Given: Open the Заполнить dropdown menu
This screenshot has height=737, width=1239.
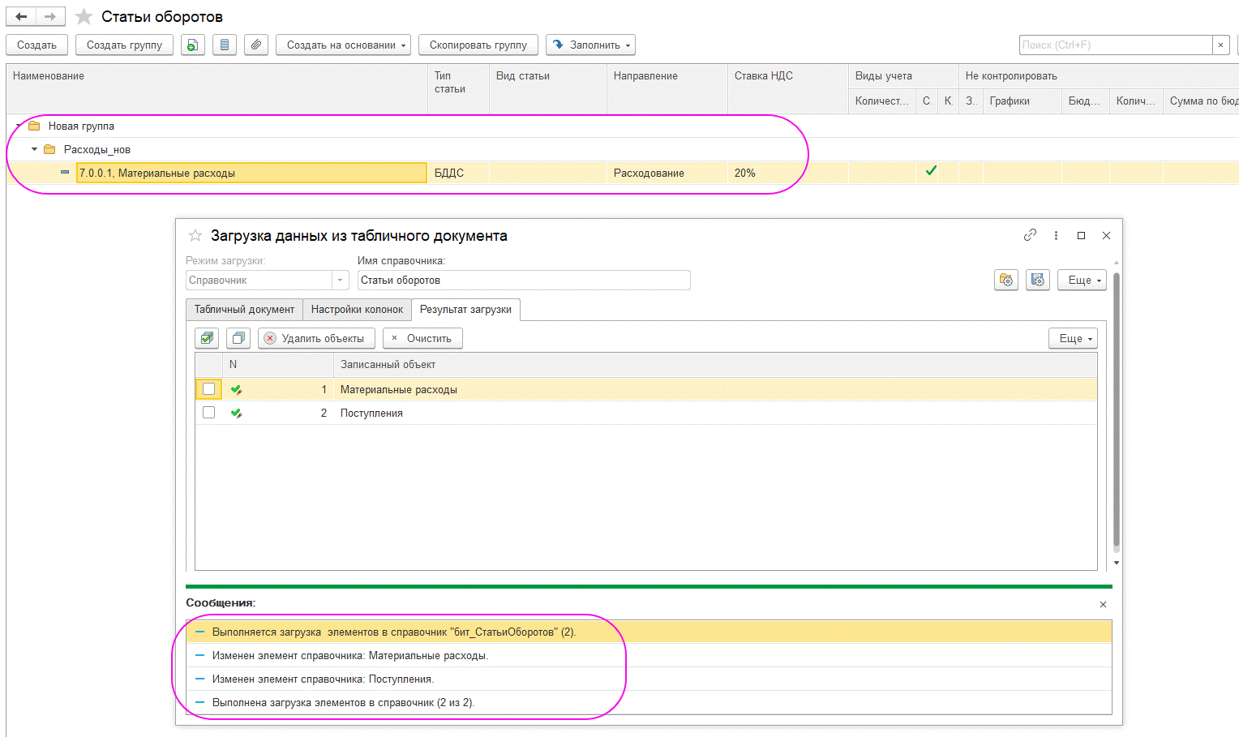Looking at the screenshot, I should click(590, 45).
